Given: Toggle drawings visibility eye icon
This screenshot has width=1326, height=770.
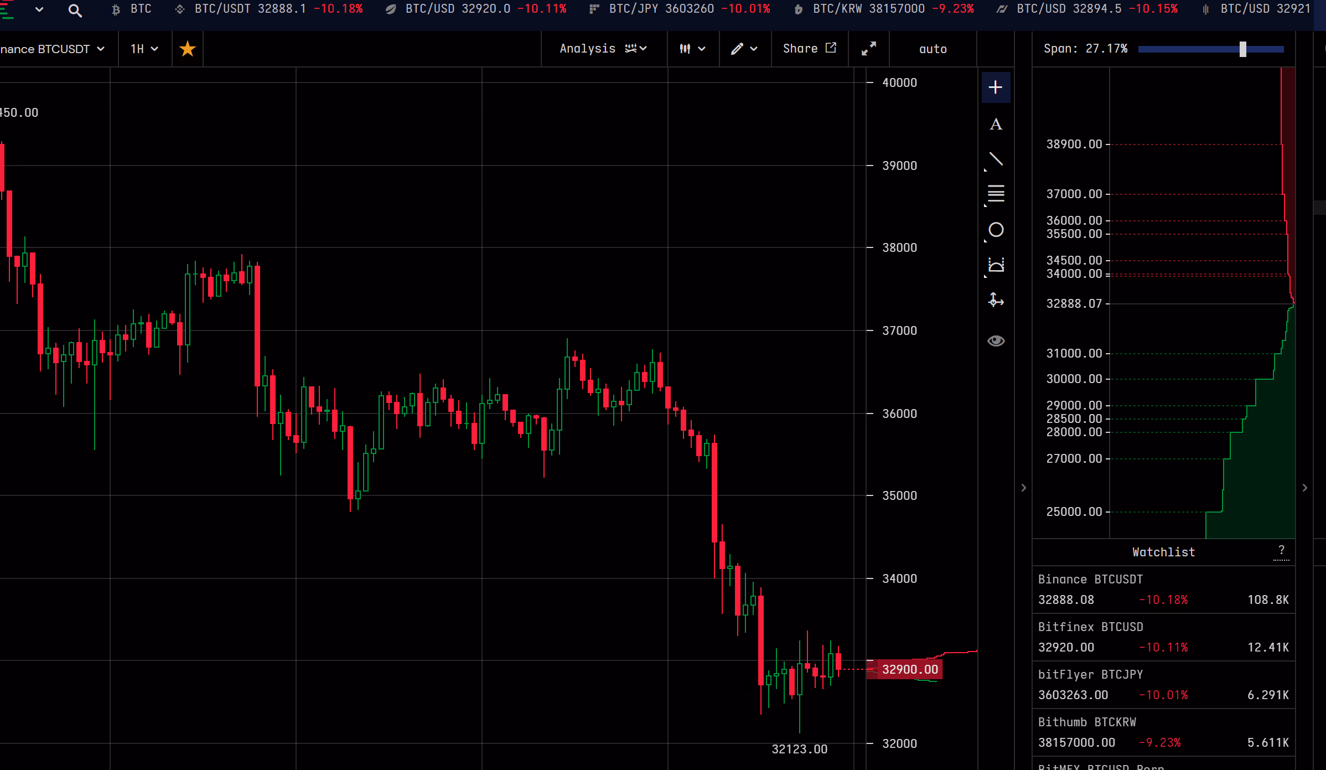Looking at the screenshot, I should point(996,340).
